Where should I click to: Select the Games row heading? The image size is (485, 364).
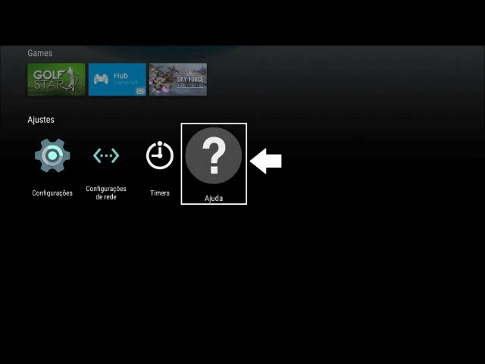tap(40, 53)
